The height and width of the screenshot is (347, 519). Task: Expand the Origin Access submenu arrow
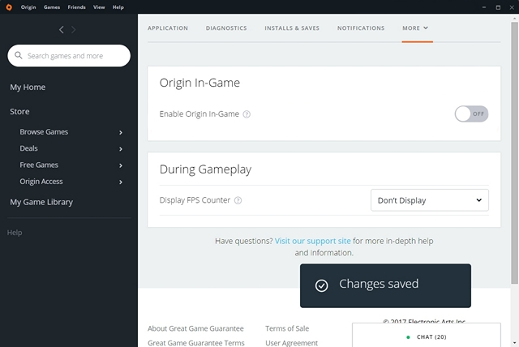pyautogui.click(x=121, y=182)
